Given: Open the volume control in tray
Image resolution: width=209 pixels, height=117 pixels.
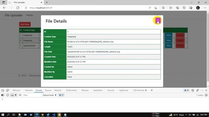Looking at the screenshot, I should pos(190,115).
